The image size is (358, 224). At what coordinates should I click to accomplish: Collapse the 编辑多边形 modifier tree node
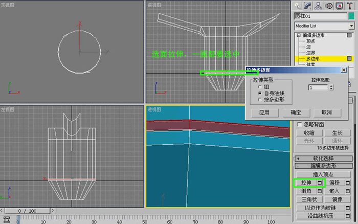[298, 35]
